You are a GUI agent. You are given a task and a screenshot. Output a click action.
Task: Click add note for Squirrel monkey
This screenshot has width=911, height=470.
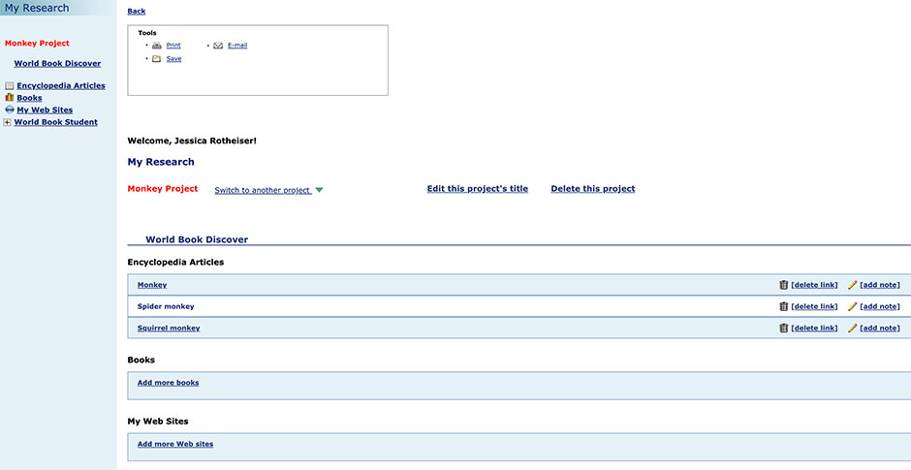pos(880,328)
